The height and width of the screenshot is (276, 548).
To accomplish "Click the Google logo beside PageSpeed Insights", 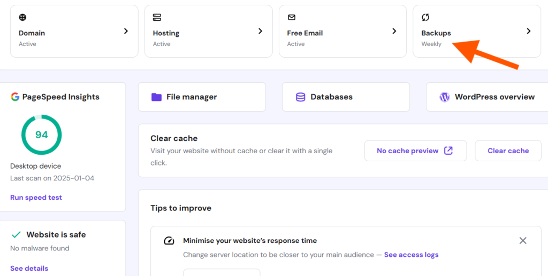I will tap(14, 97).
